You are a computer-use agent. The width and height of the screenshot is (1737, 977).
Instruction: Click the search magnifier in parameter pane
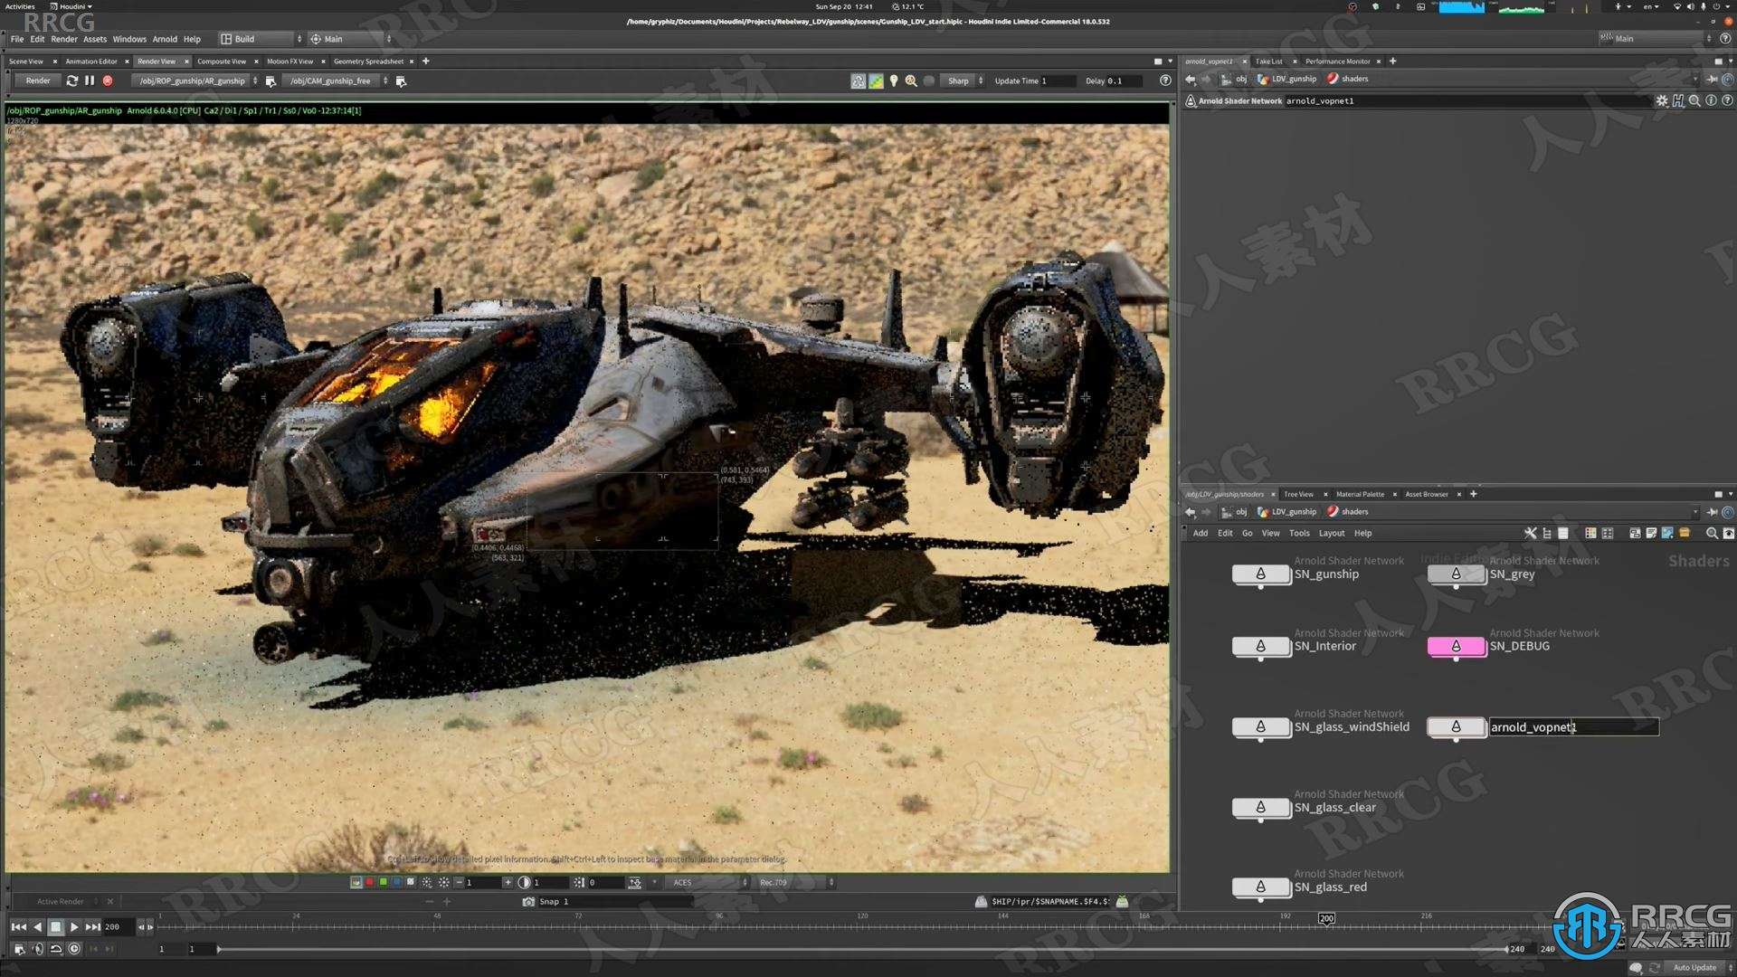1694,100
